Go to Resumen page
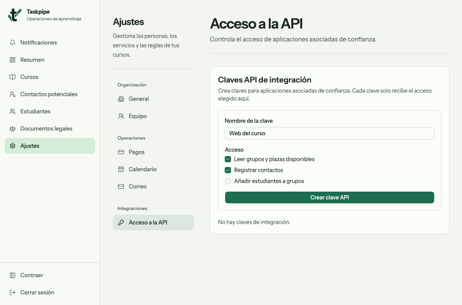 (50, 60)
